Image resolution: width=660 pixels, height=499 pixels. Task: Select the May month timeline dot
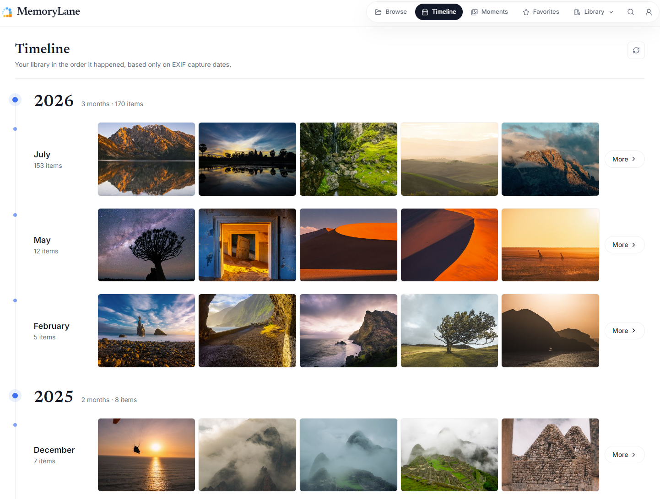tap(15, 215)
